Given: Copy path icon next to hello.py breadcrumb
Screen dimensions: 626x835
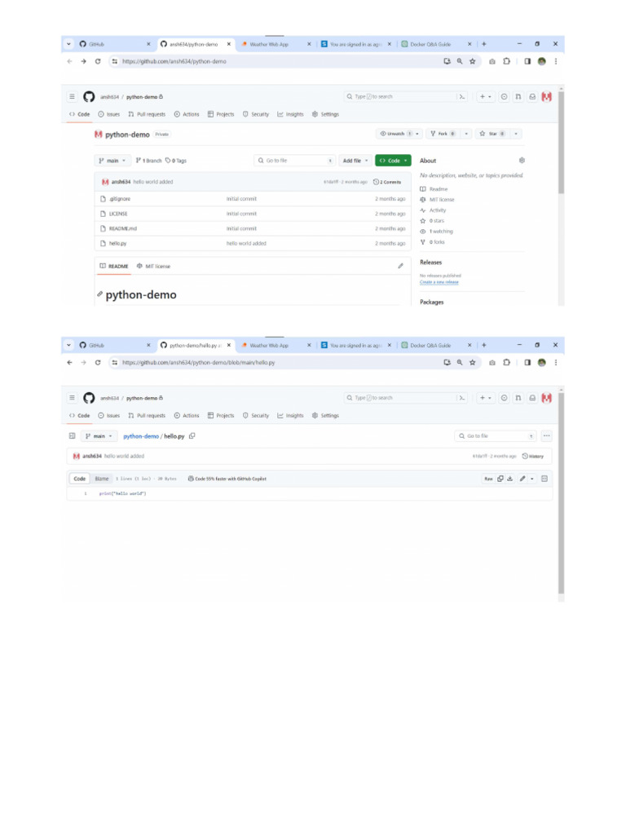Looking at the screenshot, I should click(x=192, y=435).
